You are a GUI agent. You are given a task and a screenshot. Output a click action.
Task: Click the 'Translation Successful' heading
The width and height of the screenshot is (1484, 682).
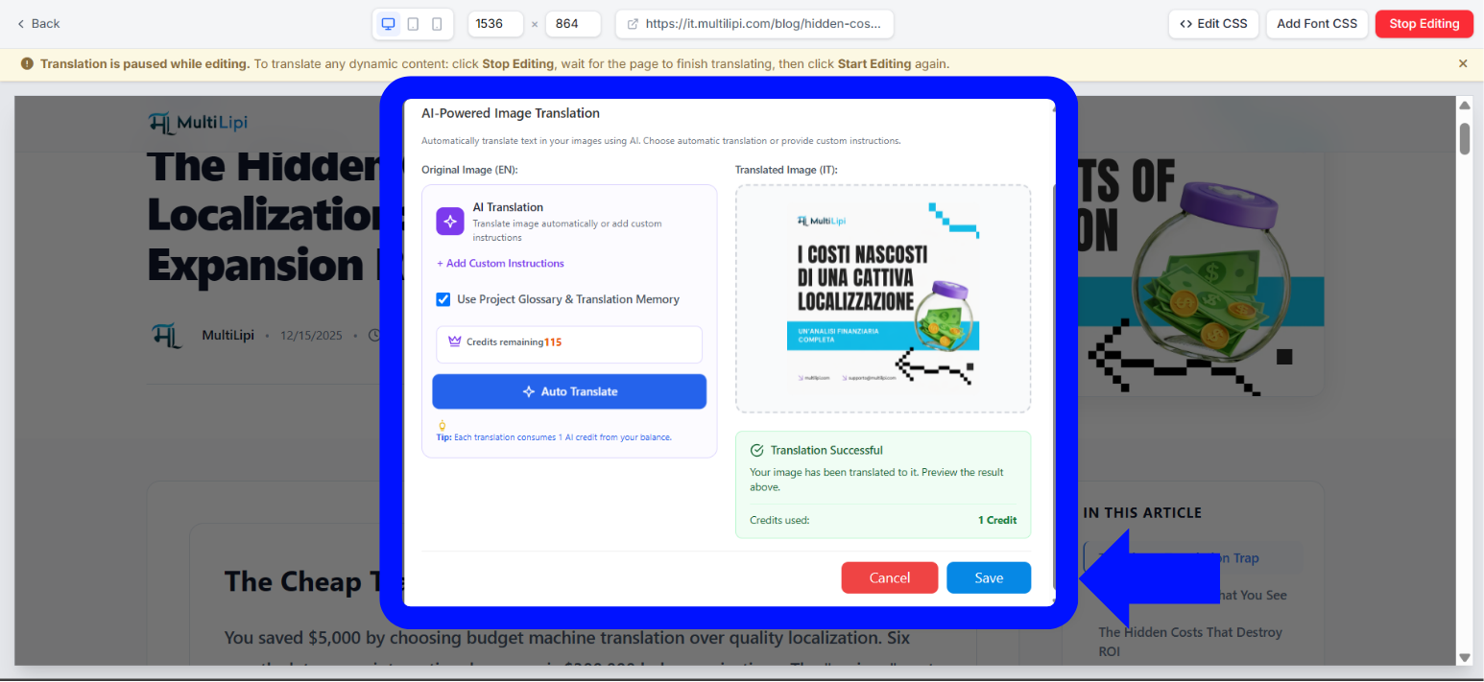(826, 450)
